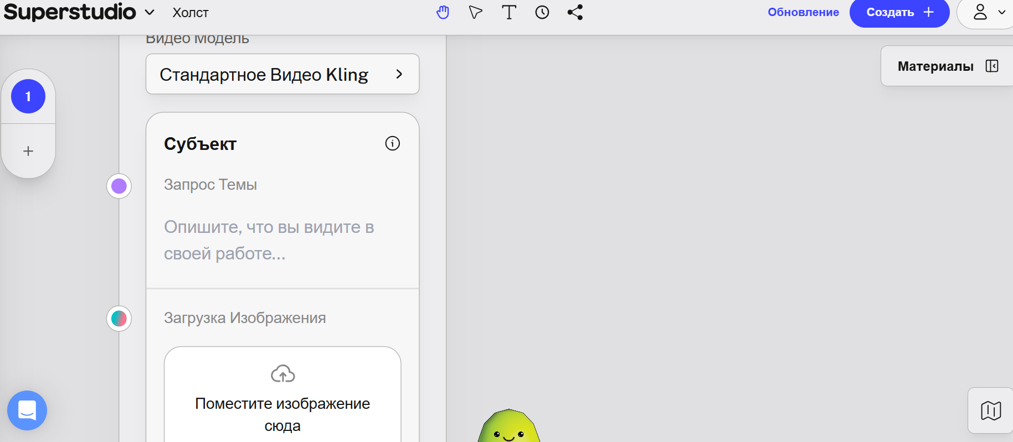Expand the Стандартное Видео Kling model selector
This screenshot has width=1013, height=442.
282,74
